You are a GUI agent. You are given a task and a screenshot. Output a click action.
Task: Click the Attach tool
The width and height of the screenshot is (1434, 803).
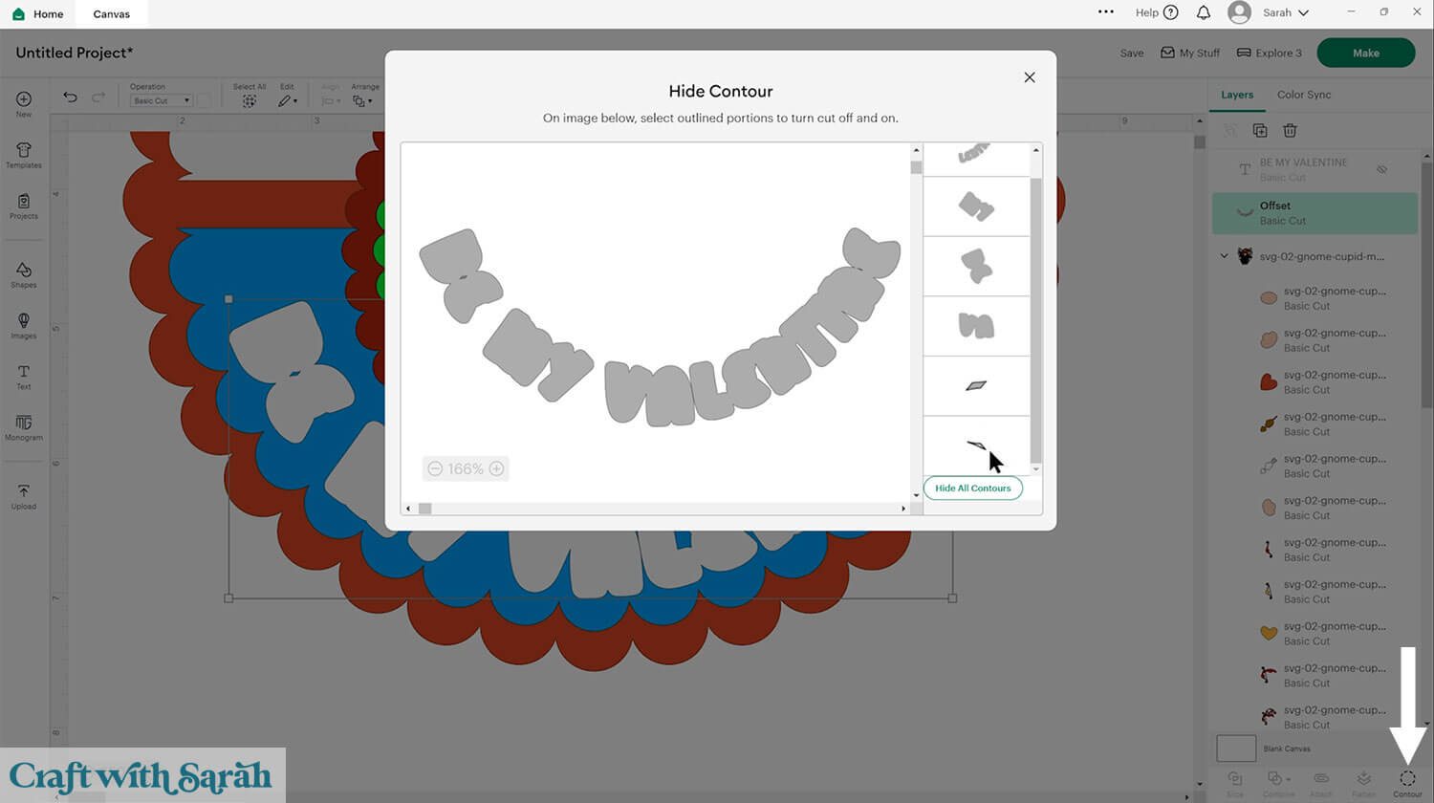click(x=1321, y=783)
